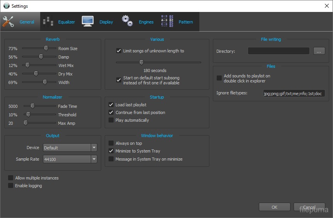Click the Pattern tracker notes icon
Image resolution: width=333 pixels, height=218 pixels.
coord(167,22)
